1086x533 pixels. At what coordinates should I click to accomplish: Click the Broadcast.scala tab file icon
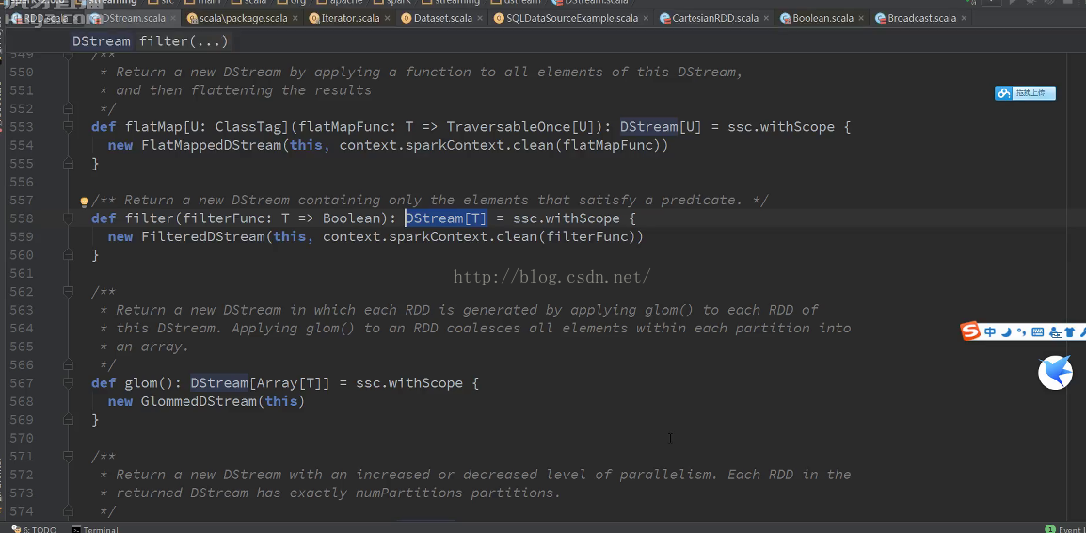point(881,19)
